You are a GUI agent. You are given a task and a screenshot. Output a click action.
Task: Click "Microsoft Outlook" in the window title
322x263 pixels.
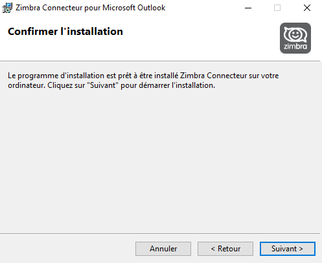tap(134, 8)
